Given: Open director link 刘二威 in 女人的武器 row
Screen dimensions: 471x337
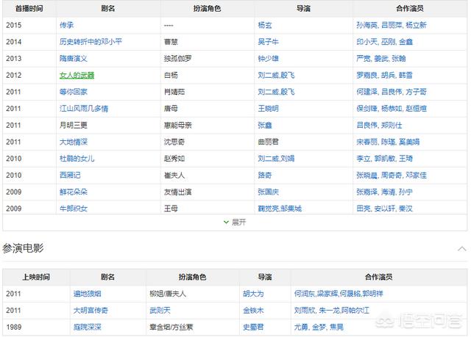Looking at the screenshot, I should pos(268,75).
